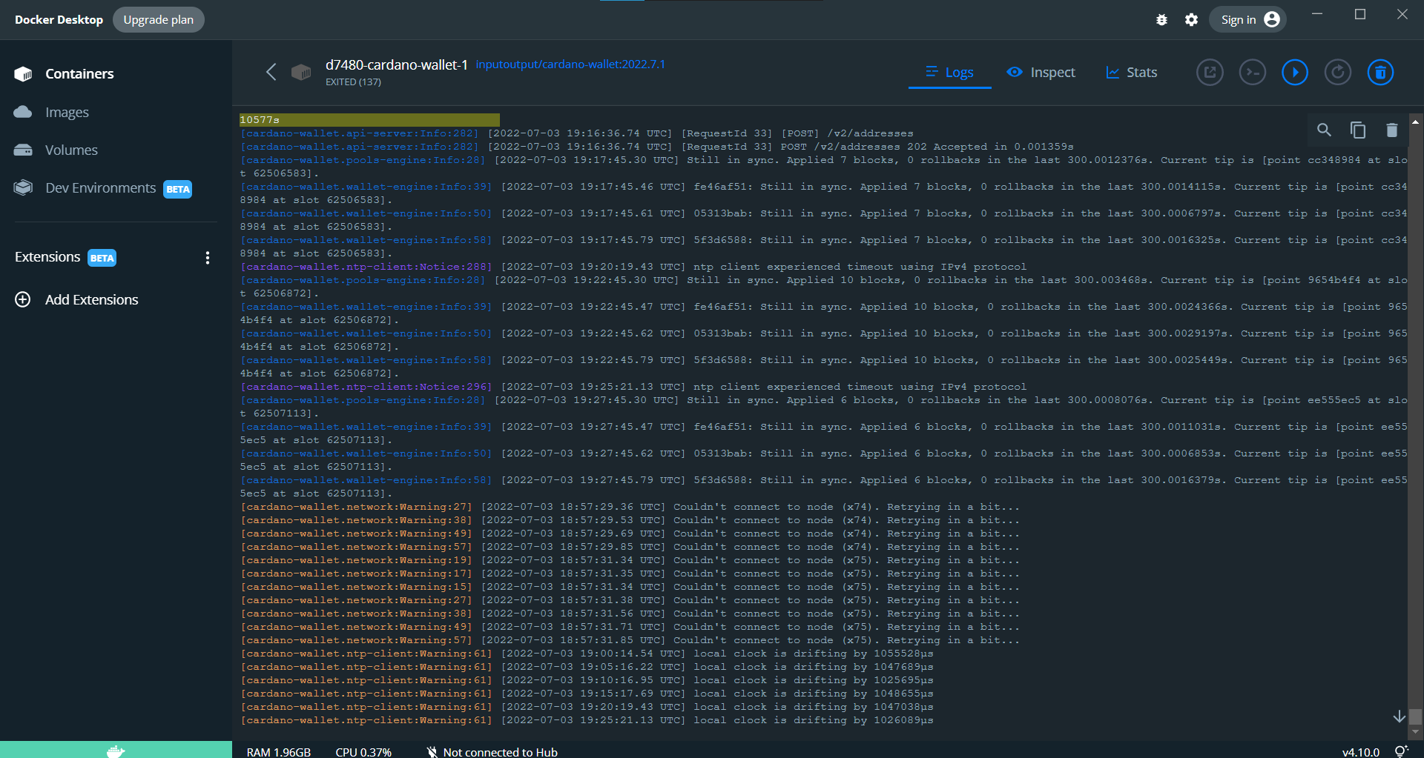Click the feedback lightbulb icon
This screenshot has width=1424, height=758.
pos(1401,751)
